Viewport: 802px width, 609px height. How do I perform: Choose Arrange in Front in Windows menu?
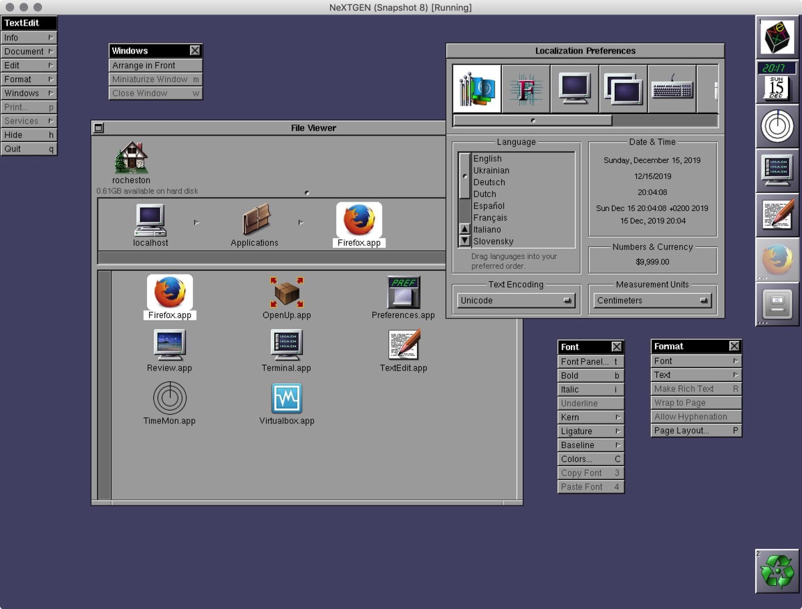[x=156, y=65]
